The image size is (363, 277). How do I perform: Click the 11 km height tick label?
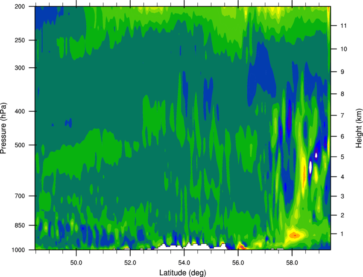click(343, 26)
